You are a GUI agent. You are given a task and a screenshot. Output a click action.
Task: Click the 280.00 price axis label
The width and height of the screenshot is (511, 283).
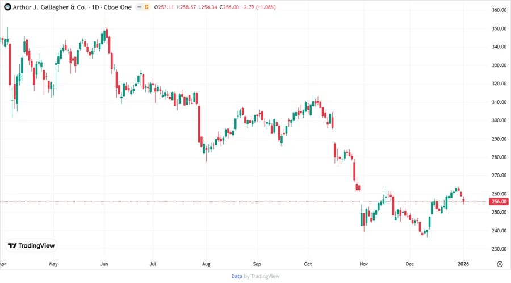[499, 157]
